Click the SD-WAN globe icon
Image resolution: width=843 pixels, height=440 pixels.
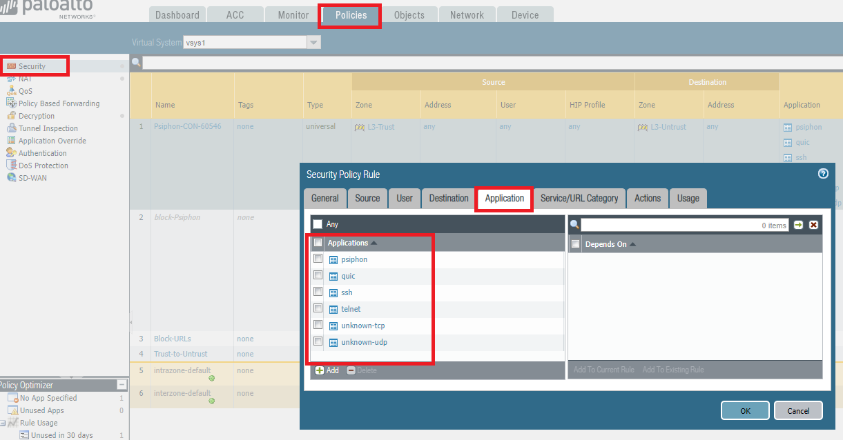12,178
